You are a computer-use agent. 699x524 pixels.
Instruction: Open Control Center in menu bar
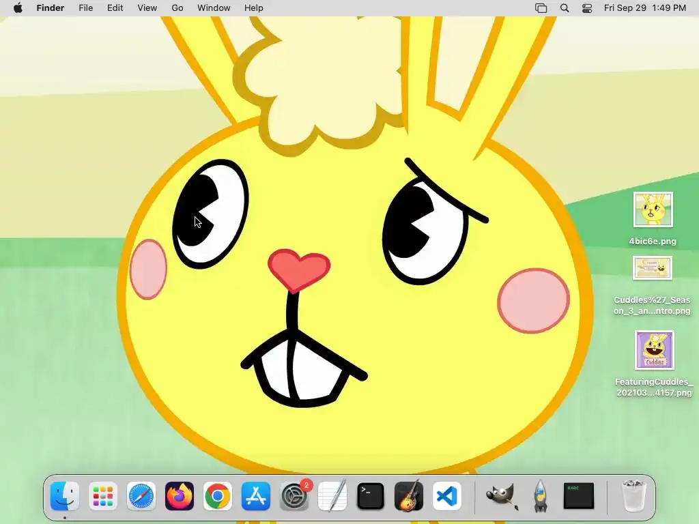point(587,8)
